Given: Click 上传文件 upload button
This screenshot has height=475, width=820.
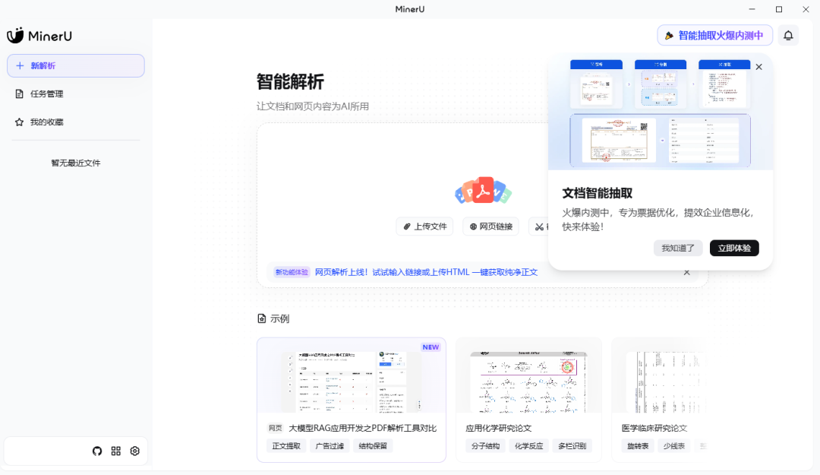Looking at the screenshot, I should click(424, 226).
